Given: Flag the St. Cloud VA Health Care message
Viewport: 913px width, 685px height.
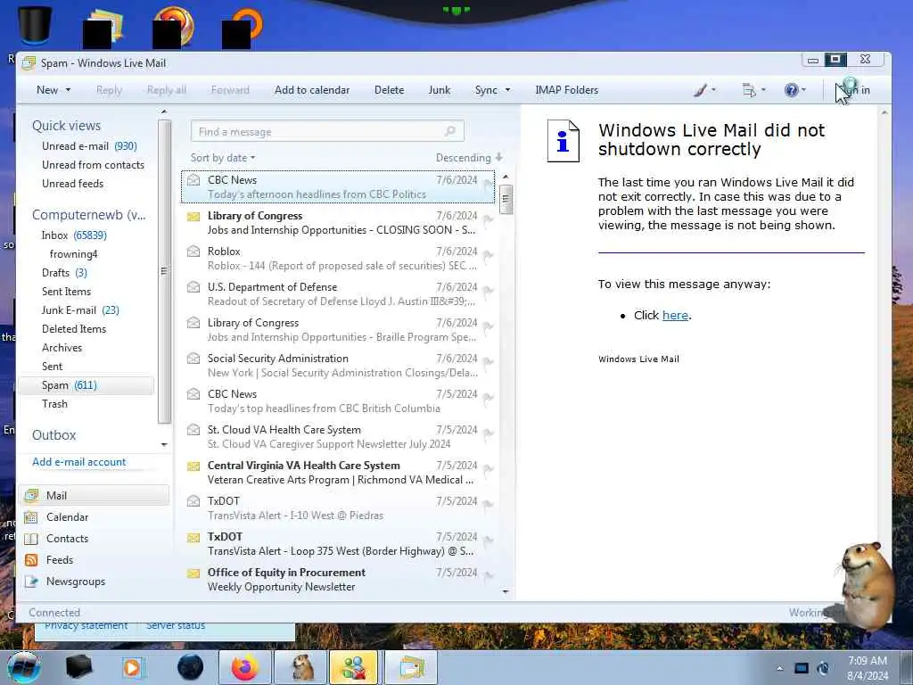Looking at the screenshot, I should click(488, 434).
